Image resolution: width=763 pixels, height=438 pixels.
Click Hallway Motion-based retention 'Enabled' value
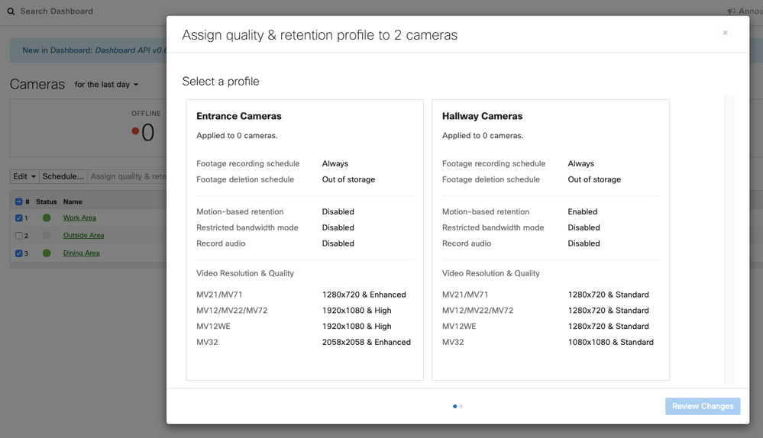(x=583, y=211)
